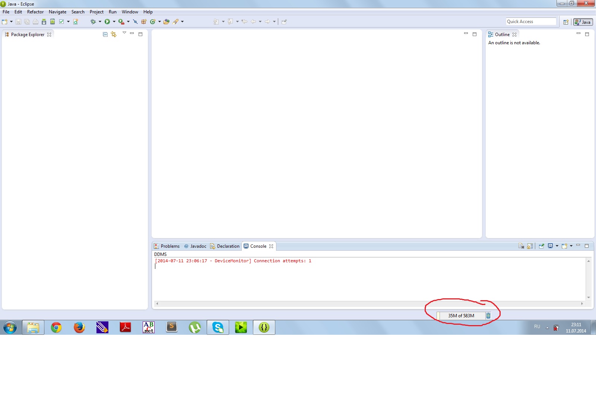Click the heap status memory bar

pyautogui.click(x=461, y=315)
